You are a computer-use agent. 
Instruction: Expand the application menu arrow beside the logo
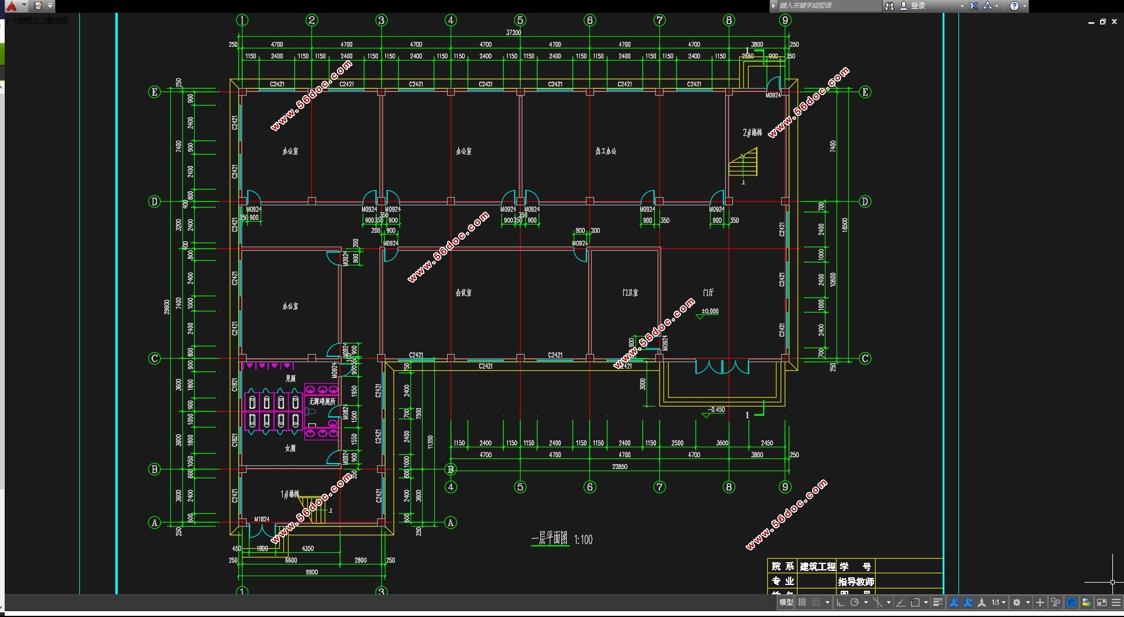click(x=24, y=5)
